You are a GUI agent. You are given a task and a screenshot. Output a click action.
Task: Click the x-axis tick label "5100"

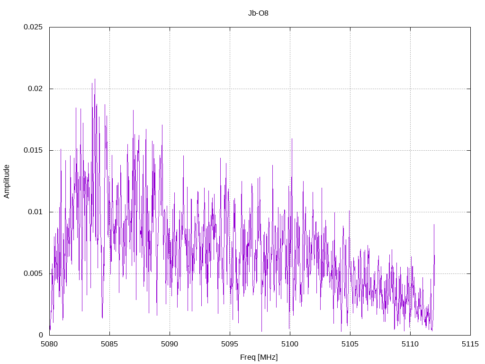tap(290, 344)
